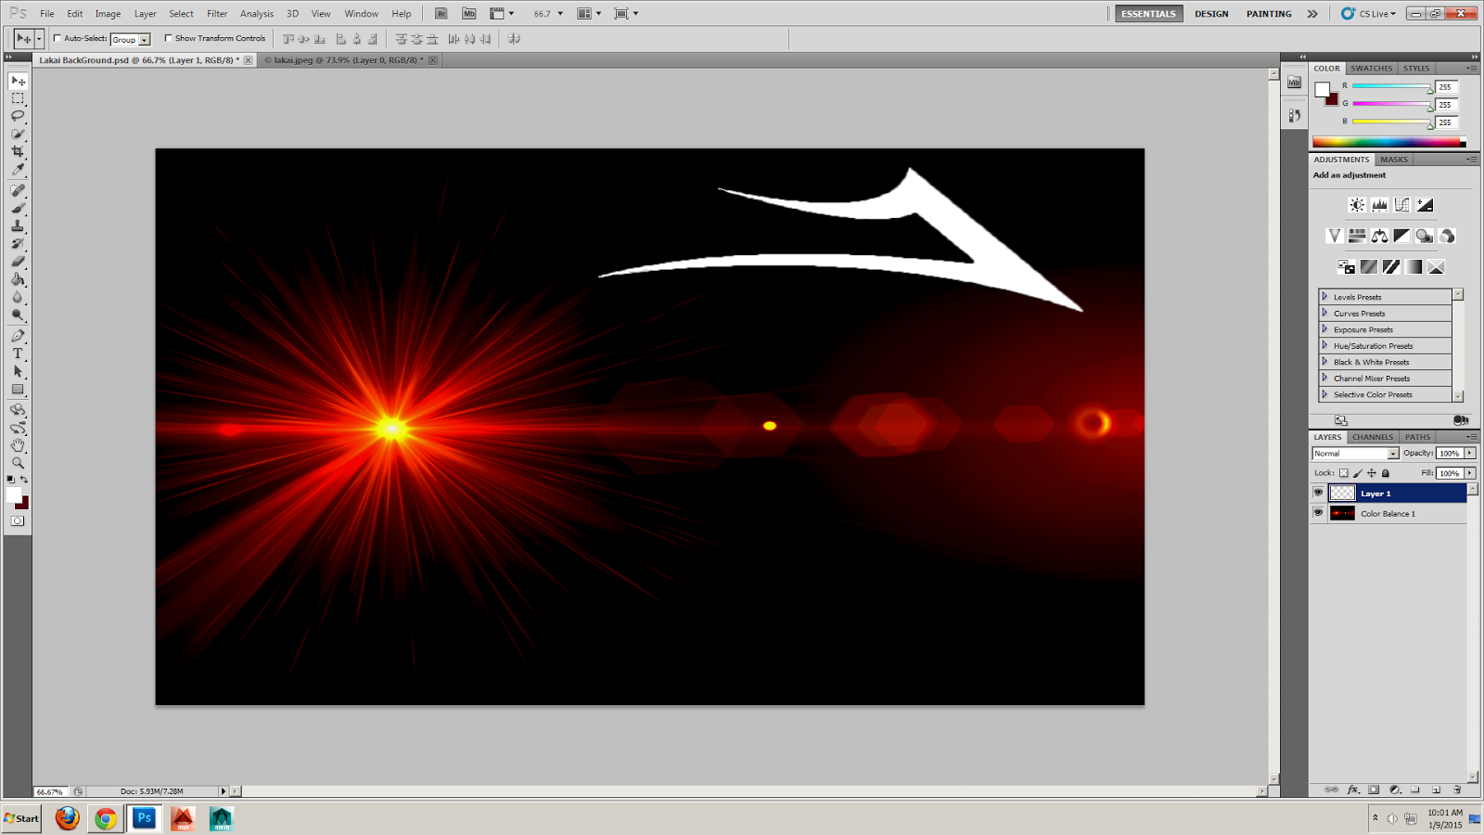Select the Hand tool
The height and width of the screenshot is (835, 1484).
point(18,445)
